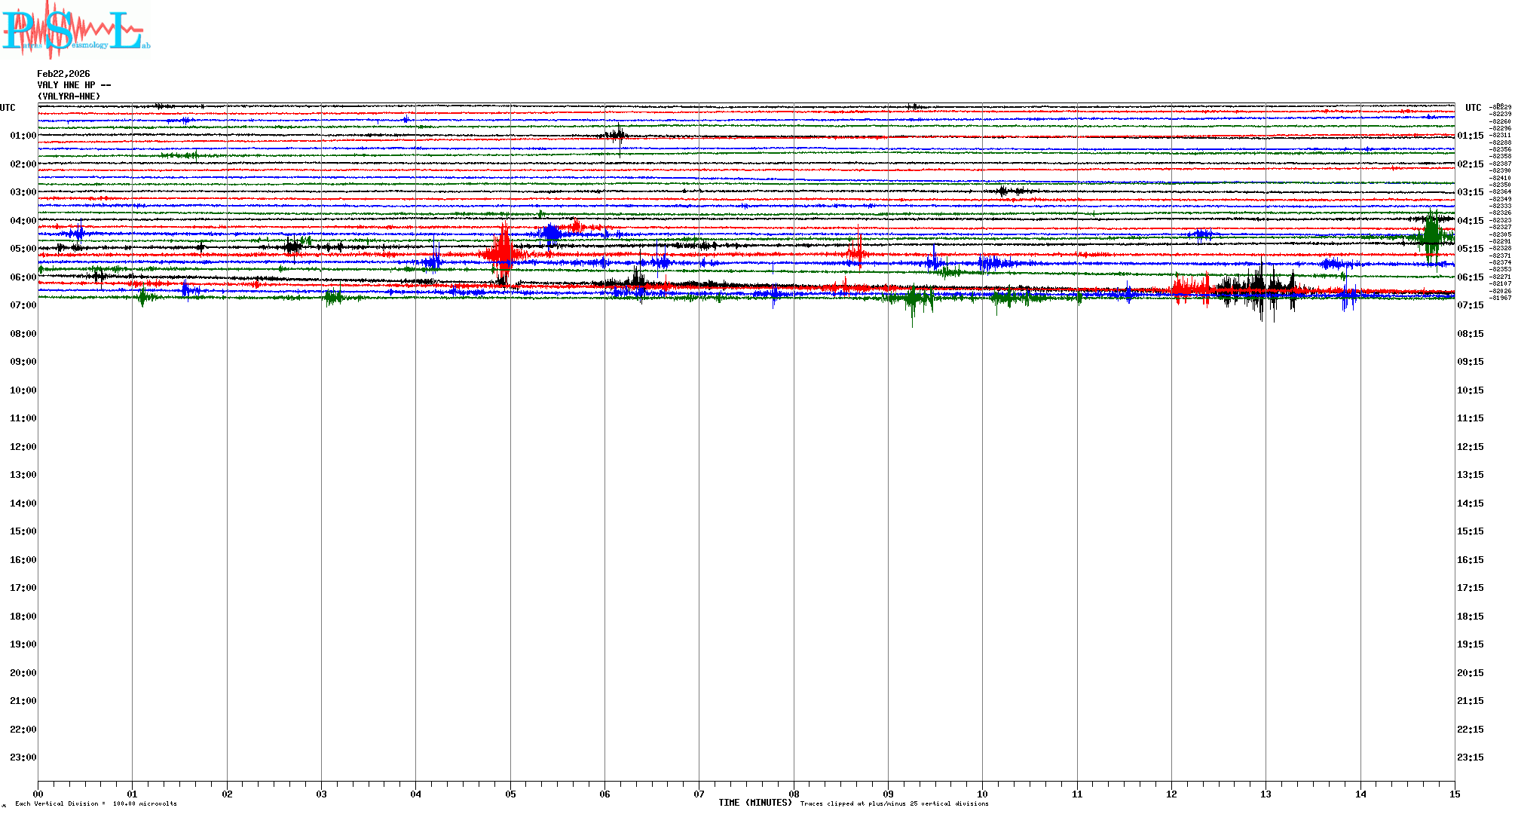Click the right UTC axis header

(1473, 108)
